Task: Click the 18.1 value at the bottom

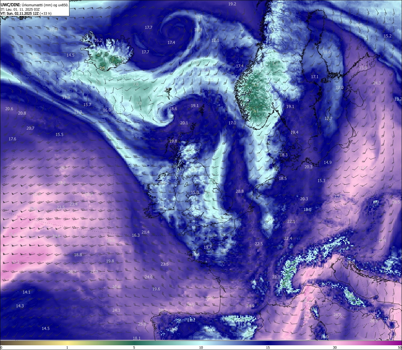Action: 137,338
